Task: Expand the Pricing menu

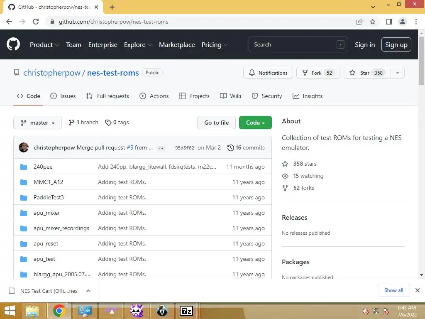Action: point(215,45)
